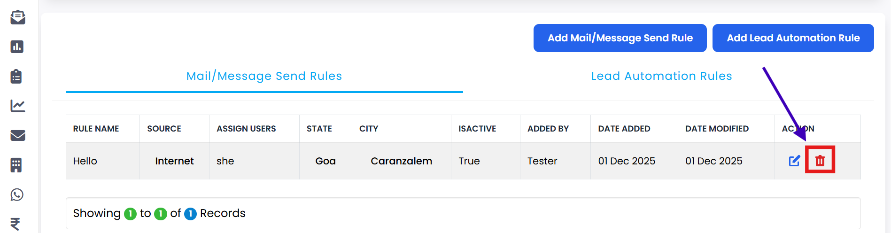Screen dimensions: 891x233
Task: Switch to the Lead Automation Rules tab
Action: [x=661, y=76]
